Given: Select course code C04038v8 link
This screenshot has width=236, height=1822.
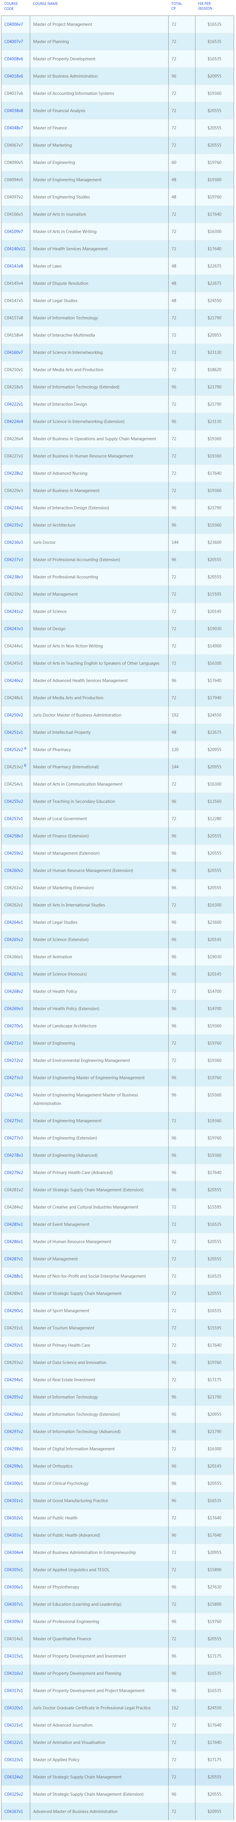Looking at the screenshot, I should pyautogui.click(x=13, y=110).
